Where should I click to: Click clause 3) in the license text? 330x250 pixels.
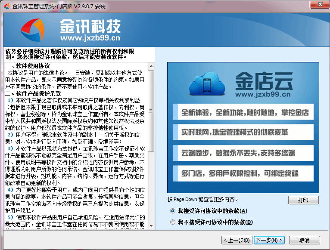click(x=75, y=166)
